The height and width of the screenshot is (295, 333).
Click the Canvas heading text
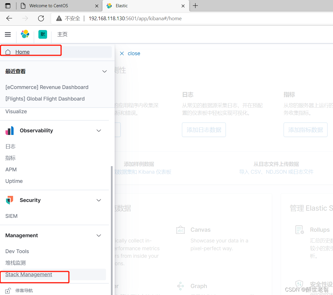pos(200,230)
